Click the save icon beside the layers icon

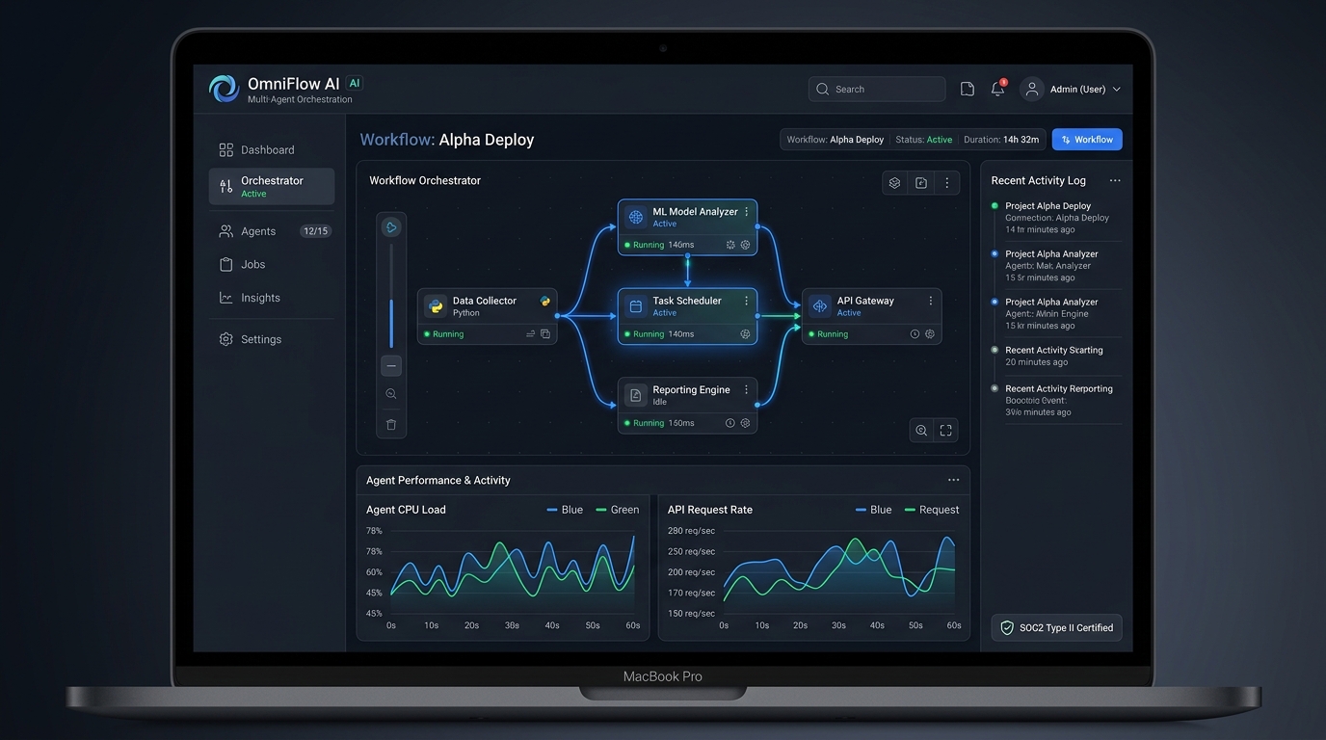(x=921, y=183)
